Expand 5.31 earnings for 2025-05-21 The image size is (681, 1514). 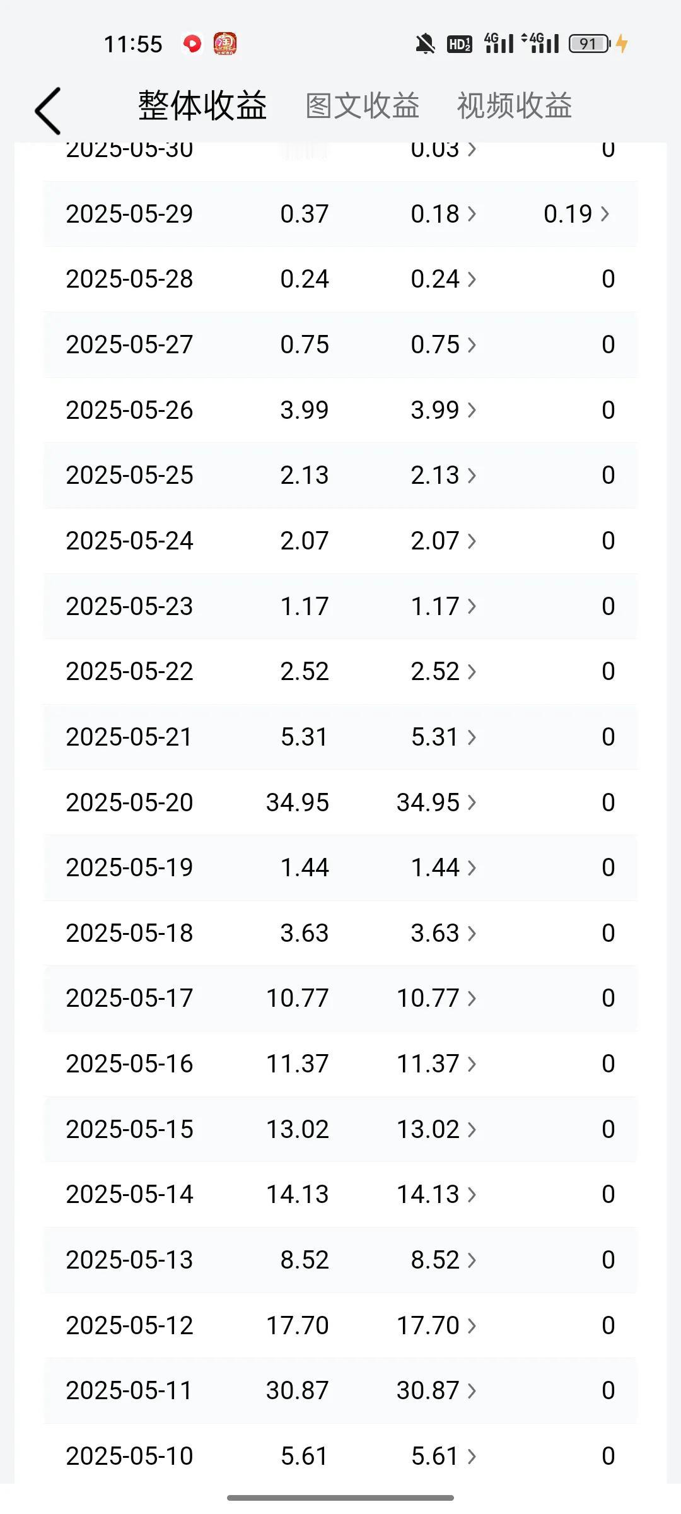tap(443, 737)
